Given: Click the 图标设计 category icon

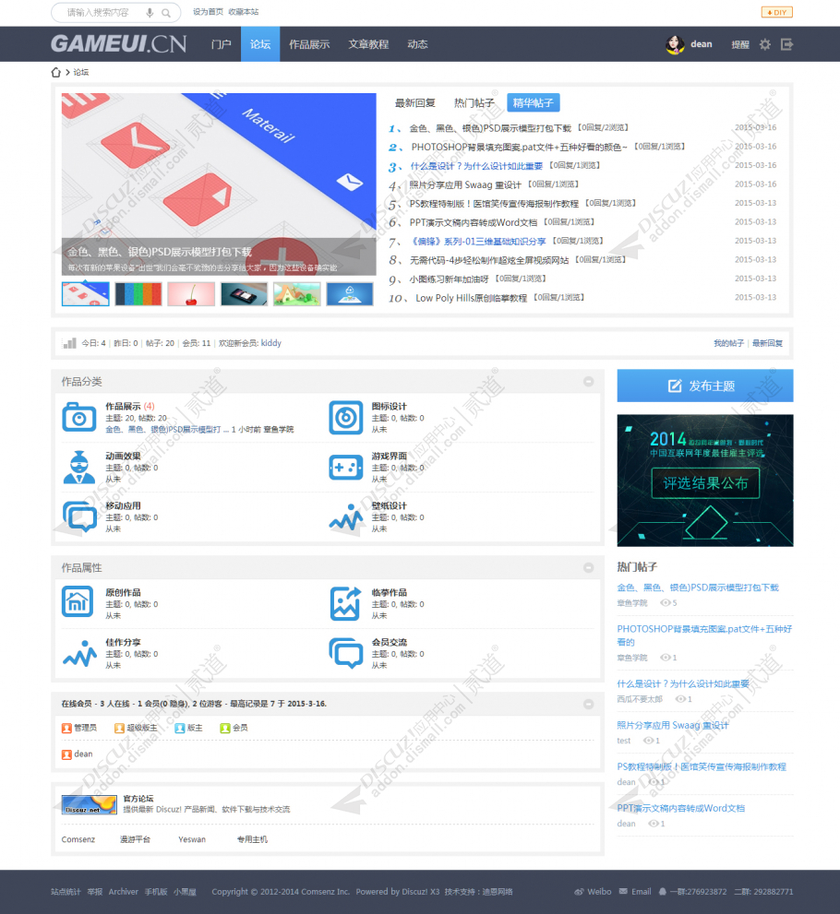Looking at the screenshot, I should [x=345, y=418].
